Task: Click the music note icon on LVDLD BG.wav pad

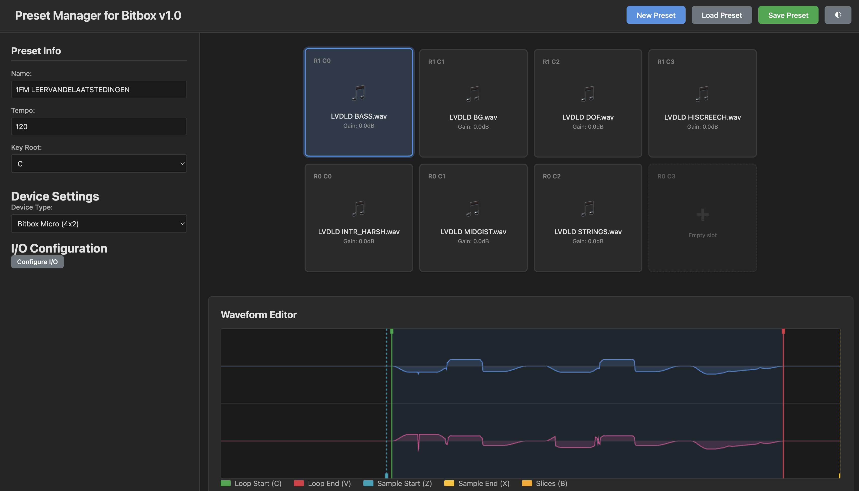Action: tap(473, 94)
